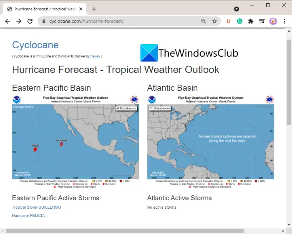Image resolution: width=292 pixels, height=234 pixels.
Task: Open the Extensions puzzle menu
Action: click(251, 21)
